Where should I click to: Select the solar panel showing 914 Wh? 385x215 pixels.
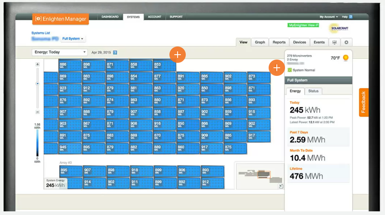(94, 183)
